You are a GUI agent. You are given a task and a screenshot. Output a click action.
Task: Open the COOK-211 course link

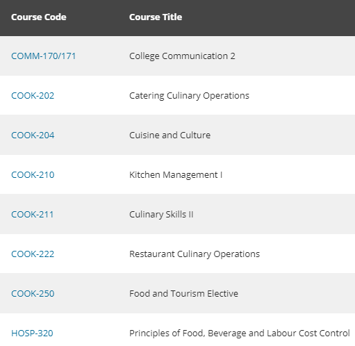pyautogui.click(x=32, y=215)
